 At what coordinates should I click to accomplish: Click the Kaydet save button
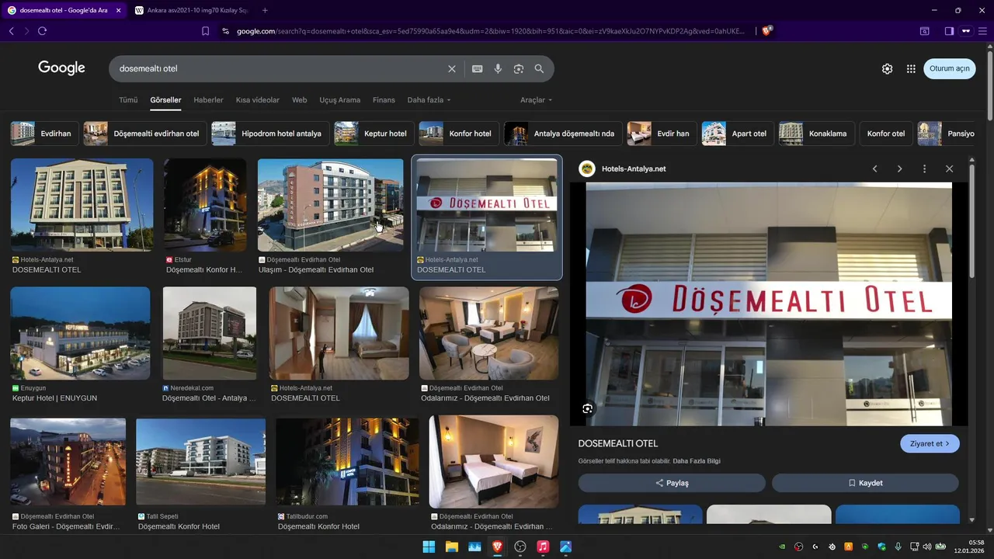[865, 483]
